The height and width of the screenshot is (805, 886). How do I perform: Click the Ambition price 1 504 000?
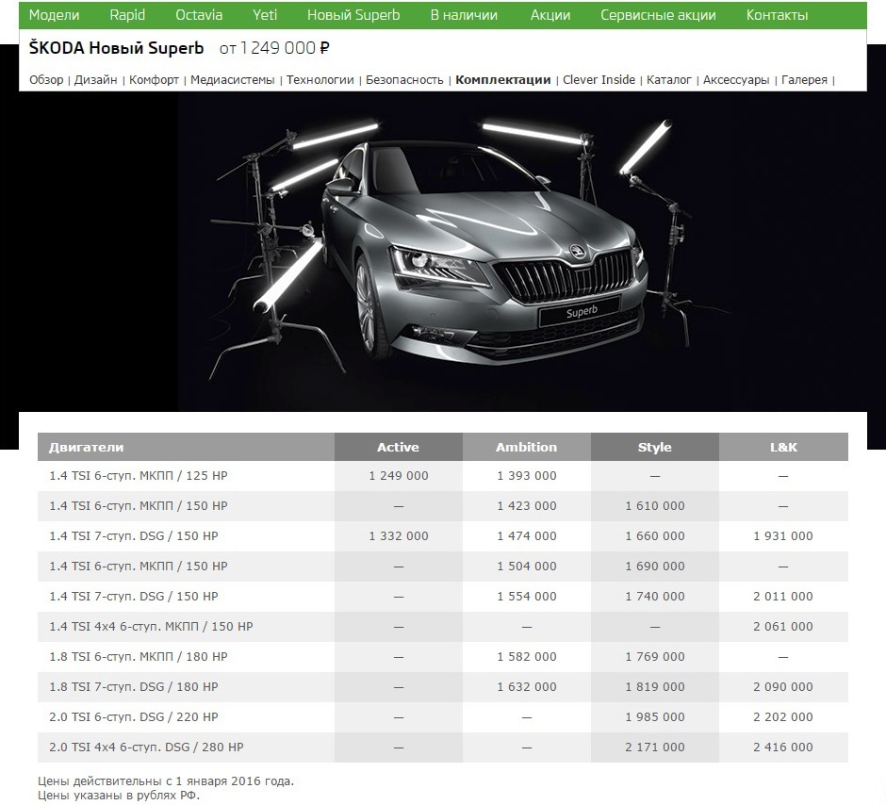click(x=527, y=566)
